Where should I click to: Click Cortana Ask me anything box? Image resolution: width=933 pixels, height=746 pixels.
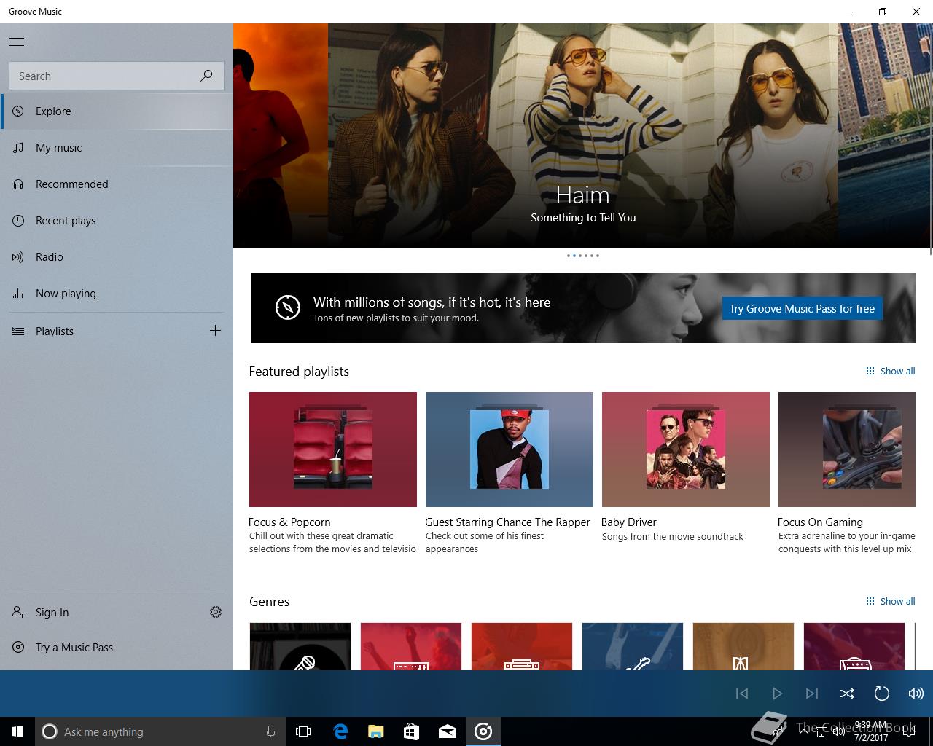point(160,731)
